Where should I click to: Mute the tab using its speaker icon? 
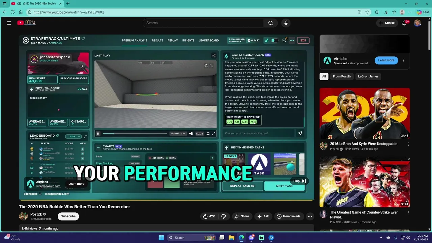[19, 4]
